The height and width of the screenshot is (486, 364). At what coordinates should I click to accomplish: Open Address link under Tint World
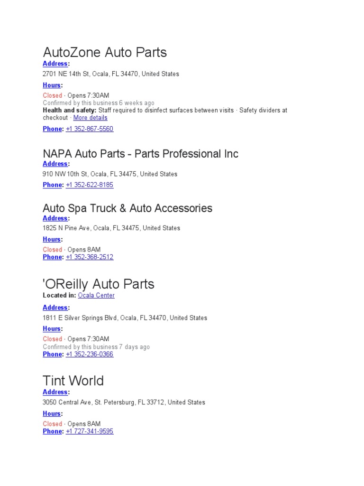pos(55,392)
